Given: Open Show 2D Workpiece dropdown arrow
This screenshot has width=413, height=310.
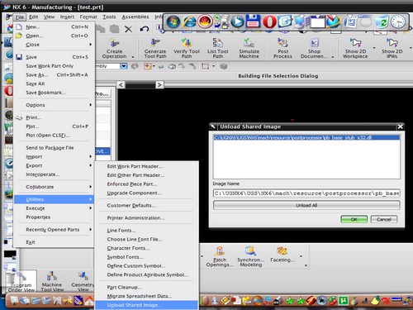Looking at the screenshot, I should point(374,48).
